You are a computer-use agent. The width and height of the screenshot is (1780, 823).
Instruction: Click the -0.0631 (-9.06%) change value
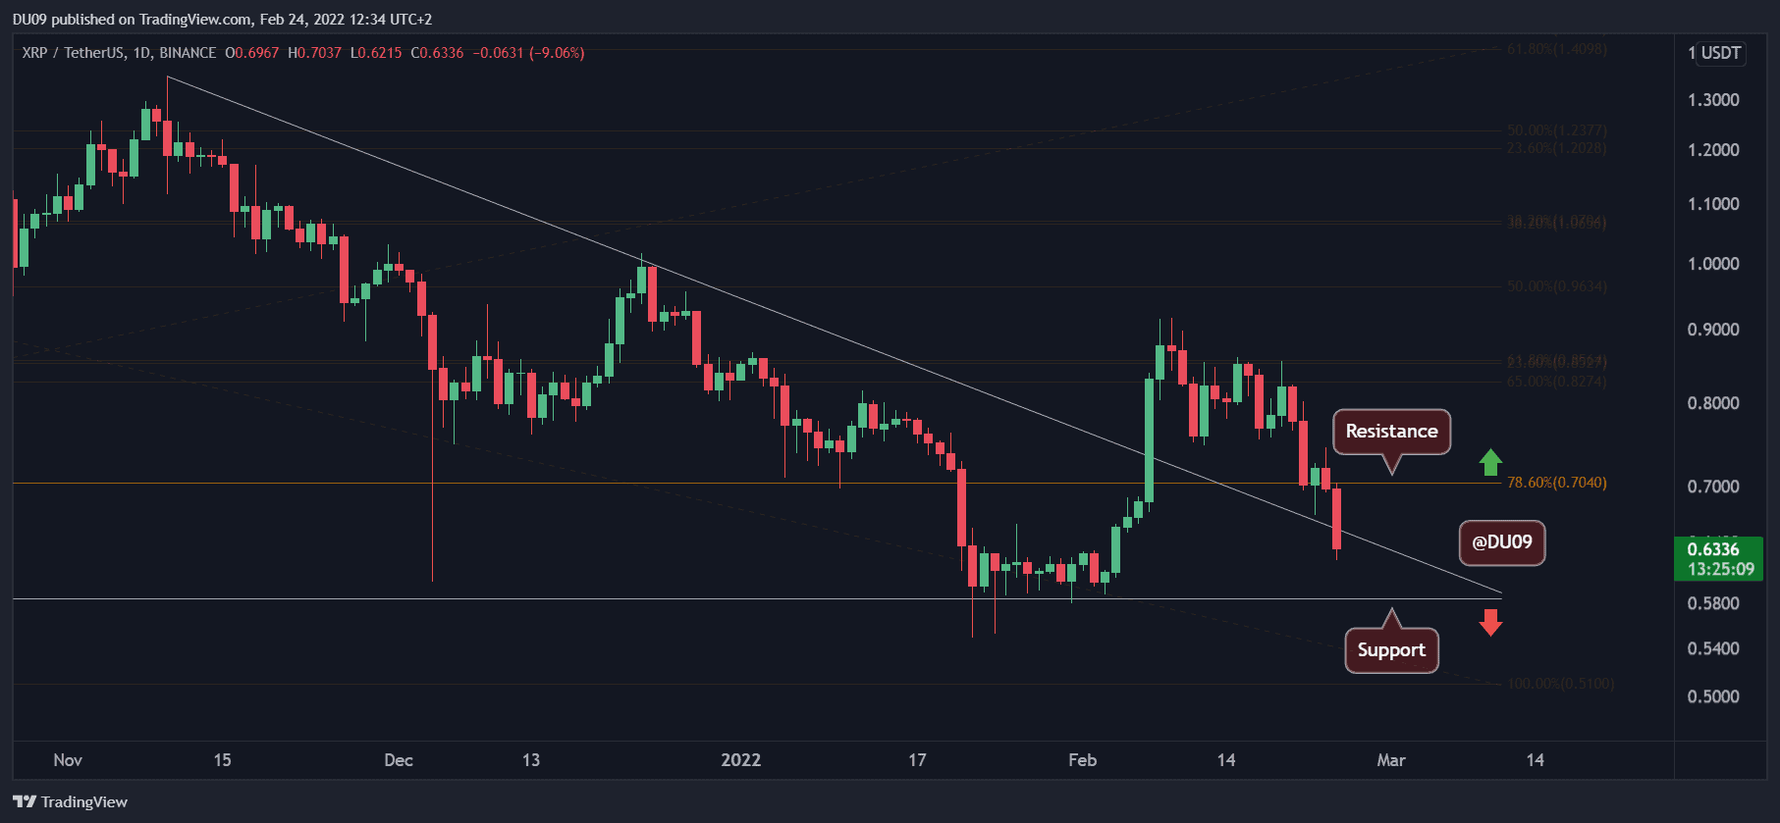pos(528,53)
